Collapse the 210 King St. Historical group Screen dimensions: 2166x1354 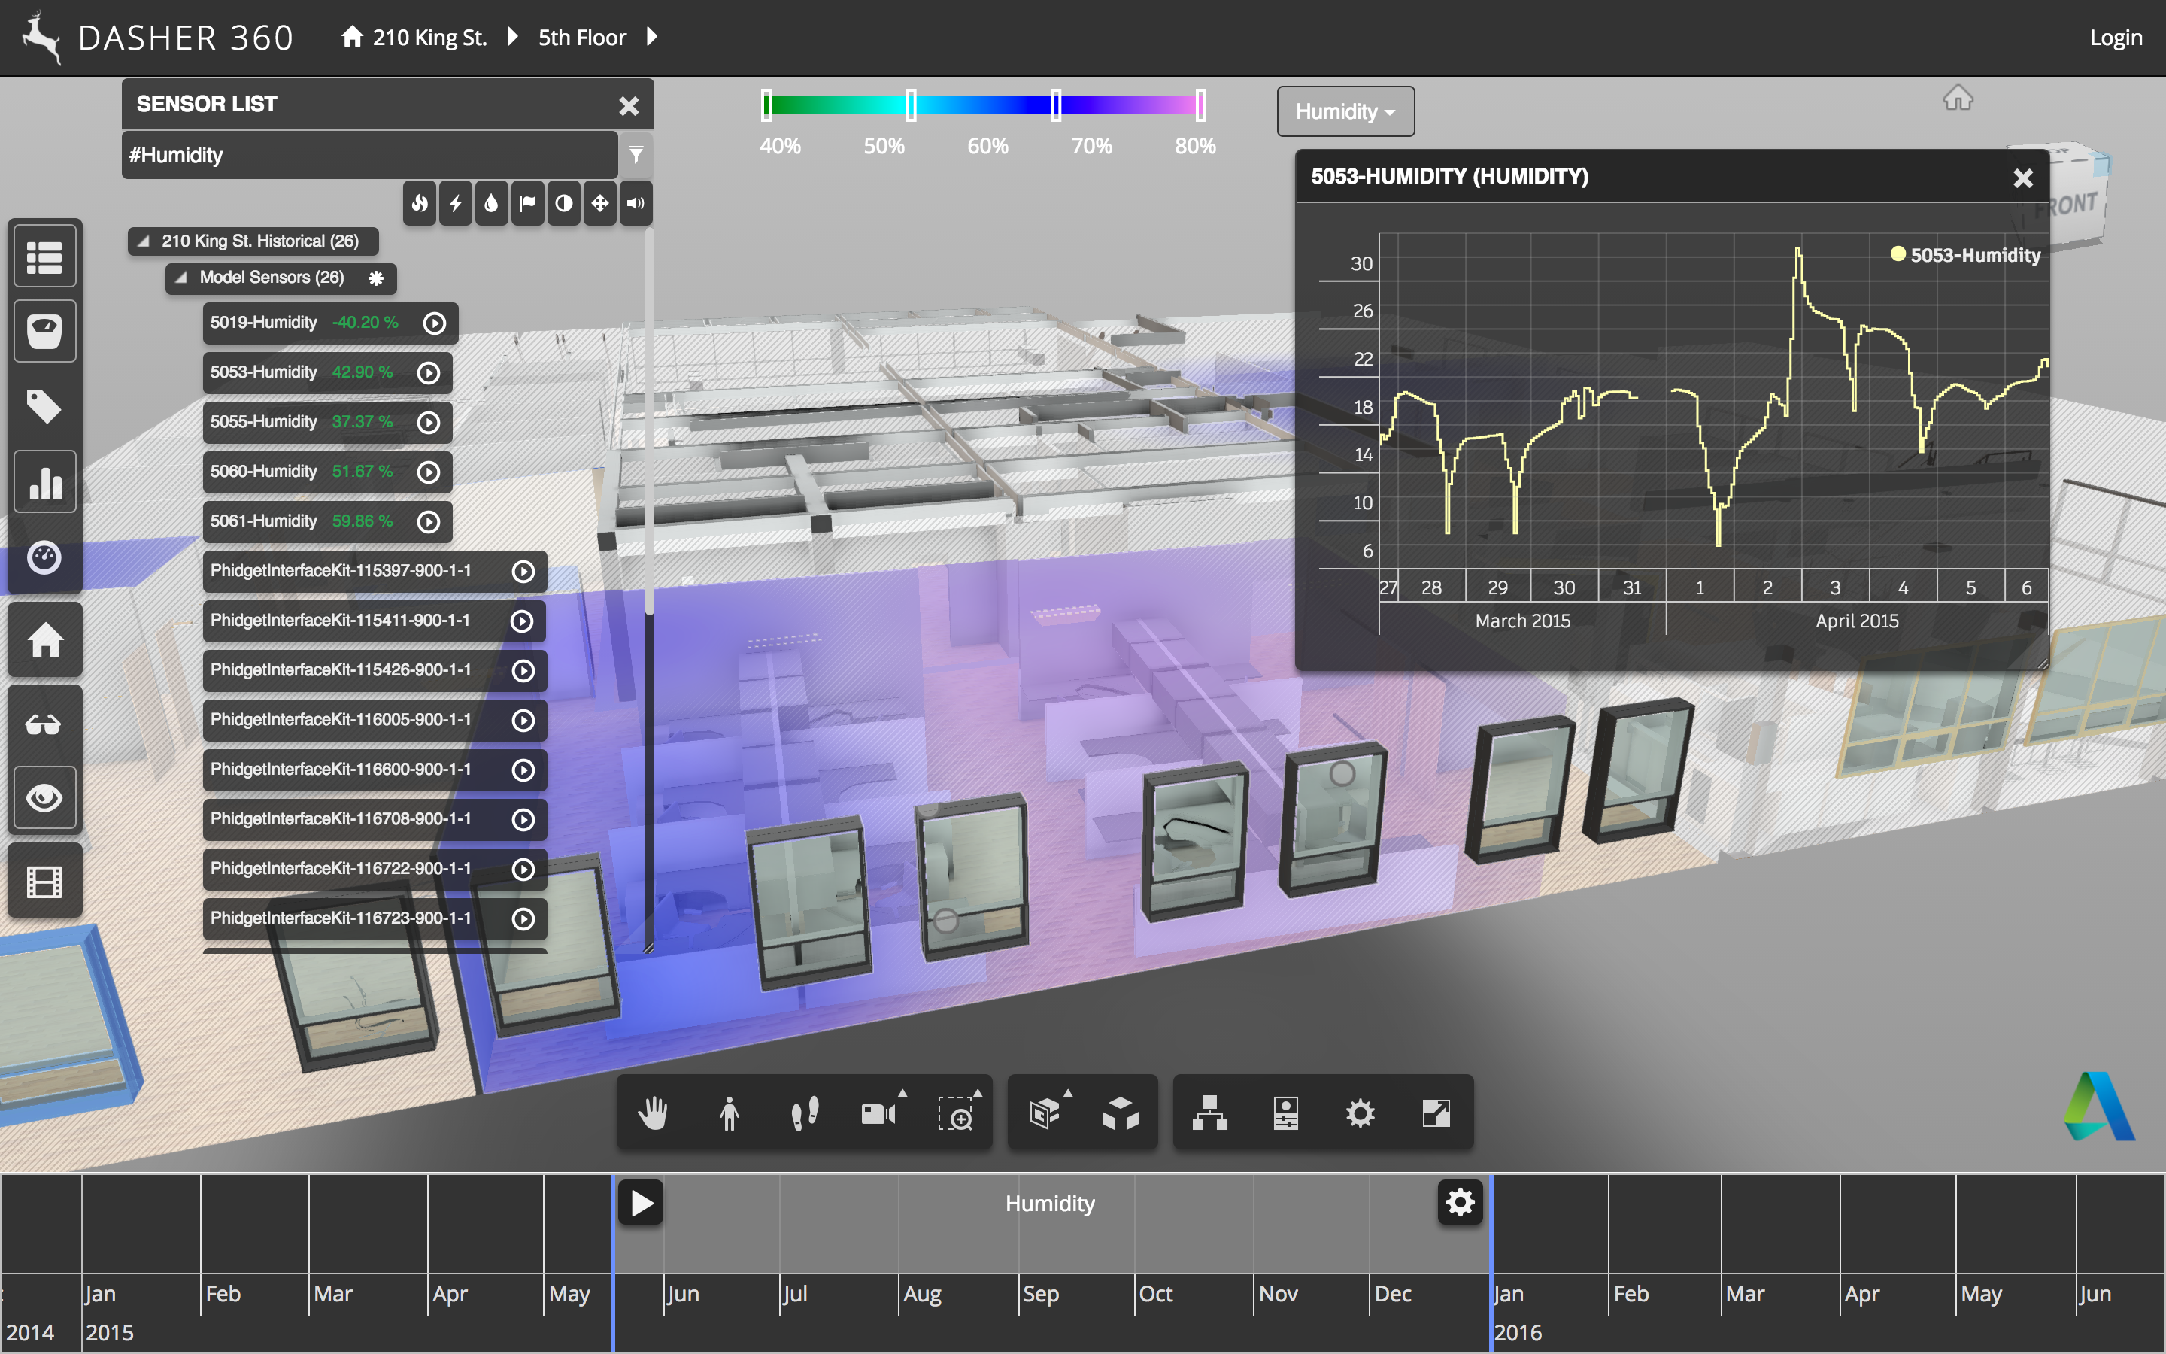[x=143, y=241]
